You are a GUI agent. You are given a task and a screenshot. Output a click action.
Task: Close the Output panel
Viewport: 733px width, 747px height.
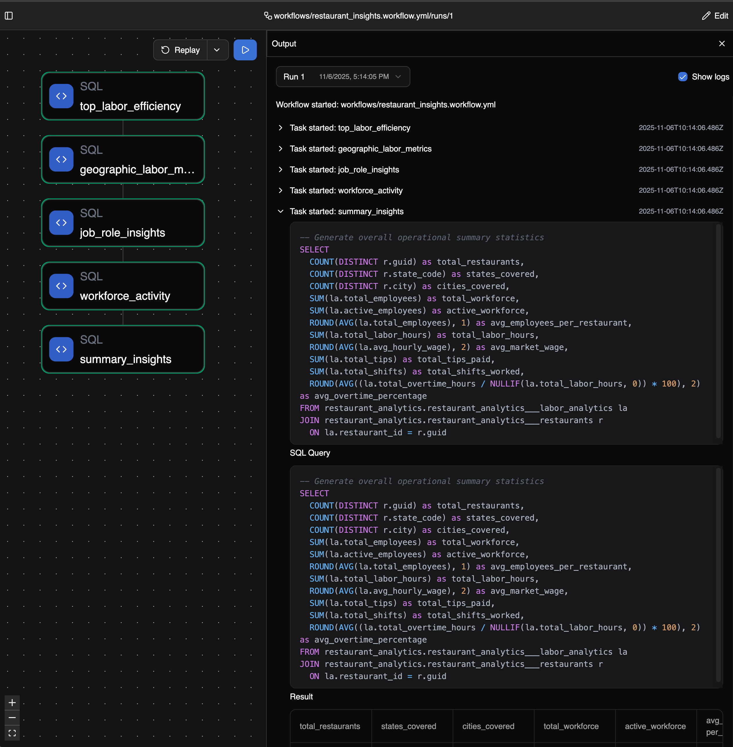tap(721, 44)
